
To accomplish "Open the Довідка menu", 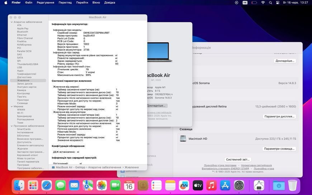I will click(x=110, y=3).
